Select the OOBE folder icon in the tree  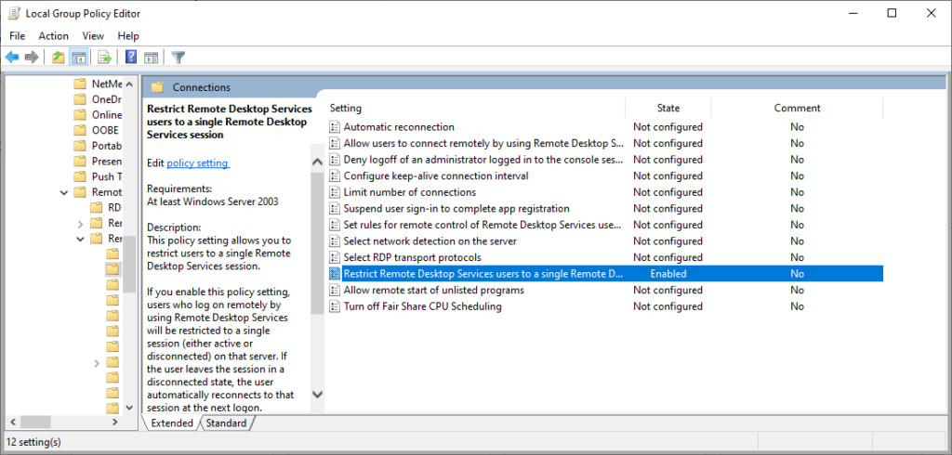coord(80,130)
